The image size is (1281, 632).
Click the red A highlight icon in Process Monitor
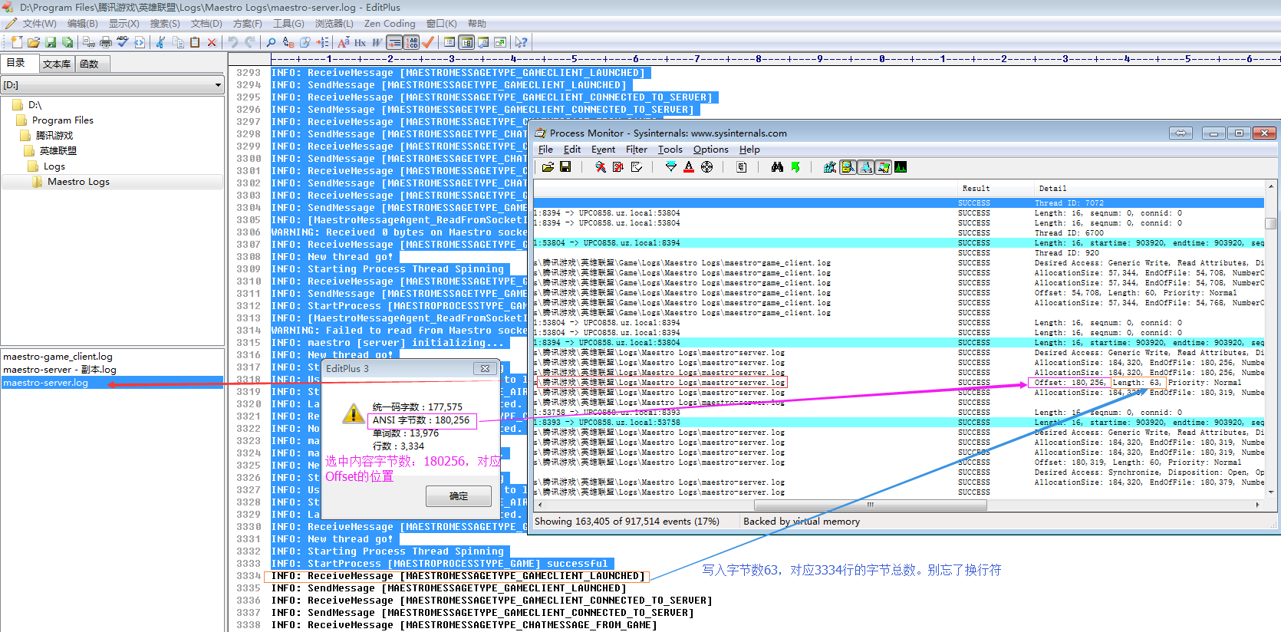[689, 166]
